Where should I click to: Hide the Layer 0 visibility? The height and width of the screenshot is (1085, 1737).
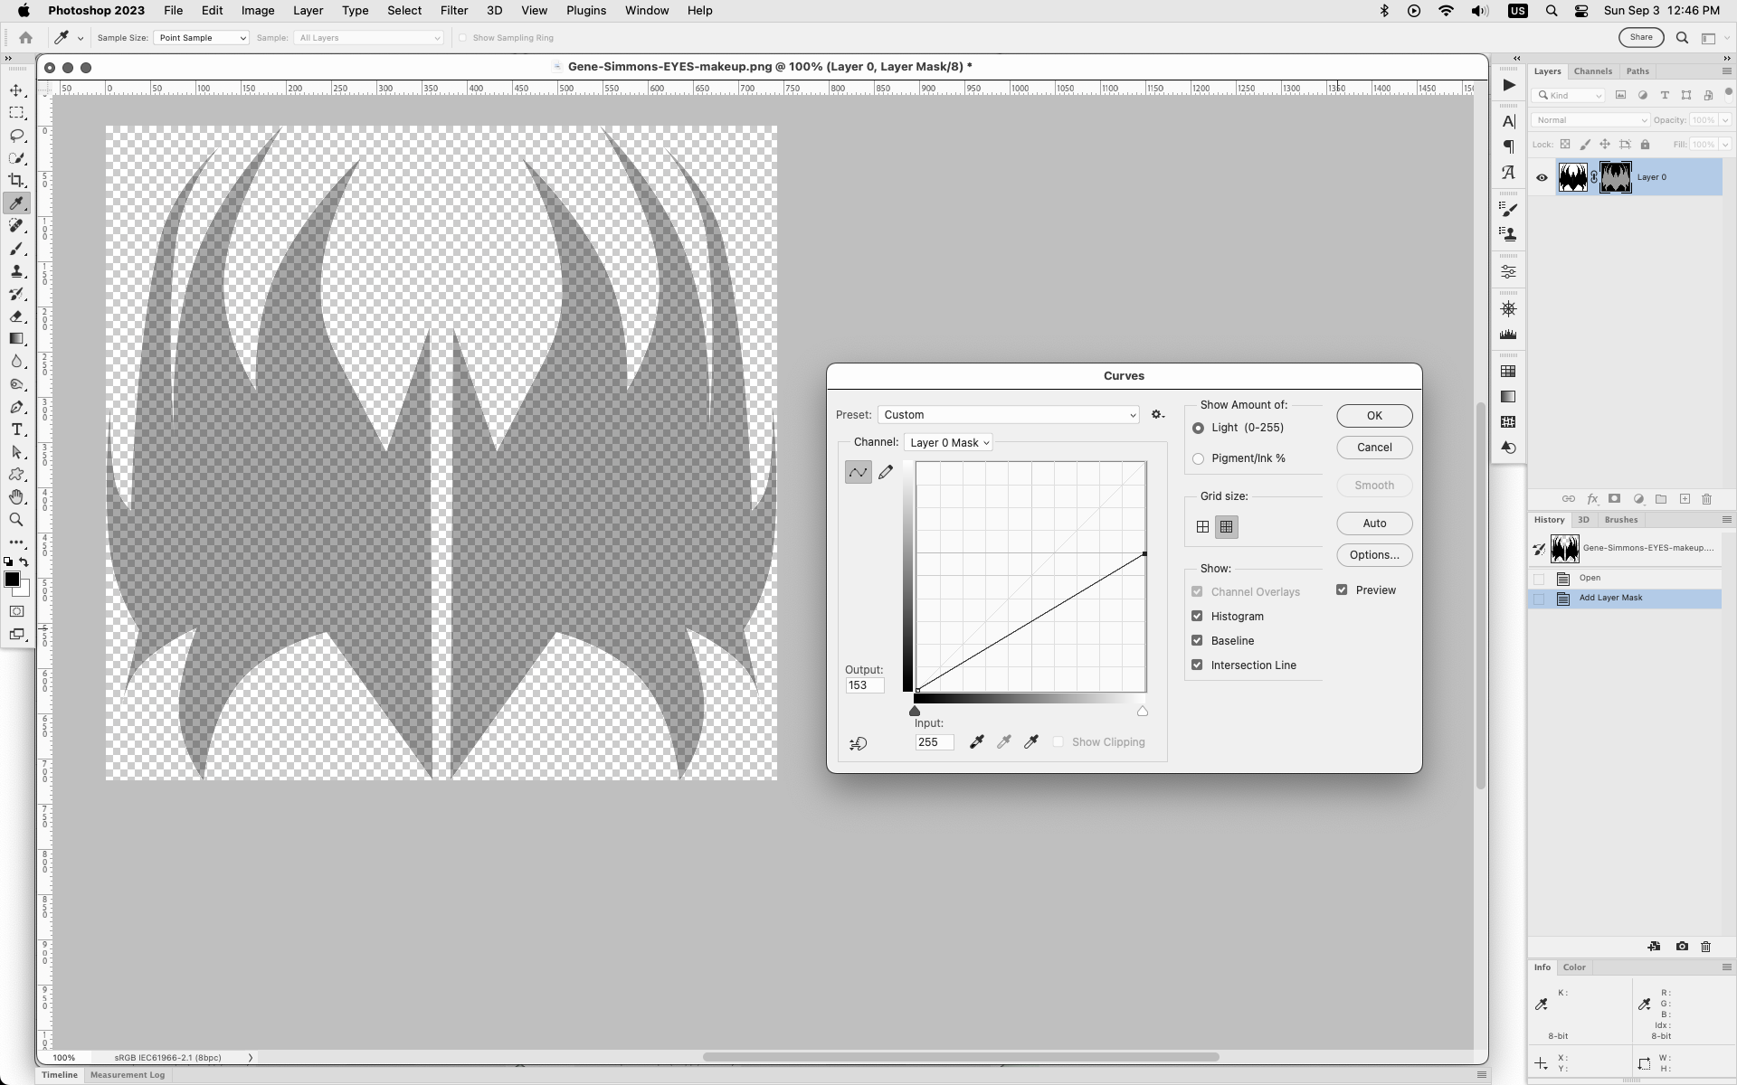[x=1542, y=177]
